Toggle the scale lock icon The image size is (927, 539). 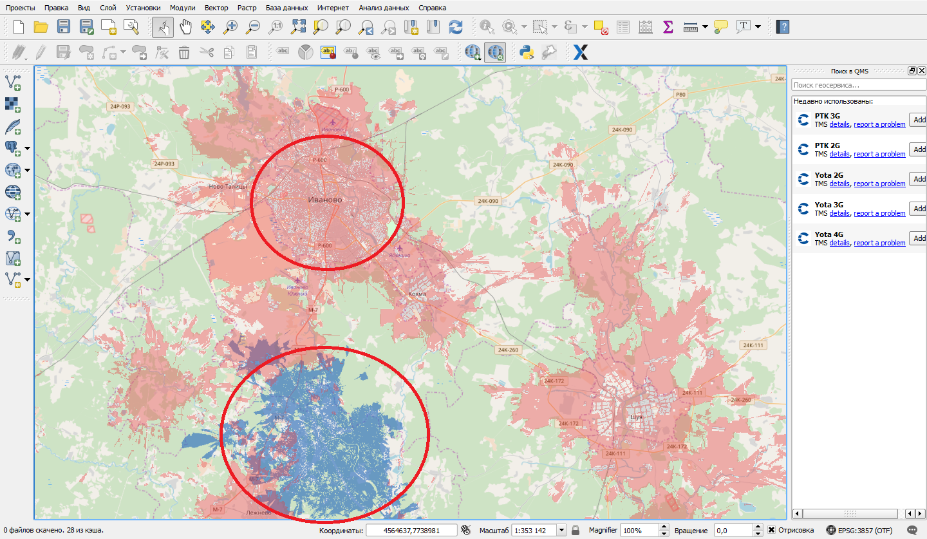pos(576,530)
